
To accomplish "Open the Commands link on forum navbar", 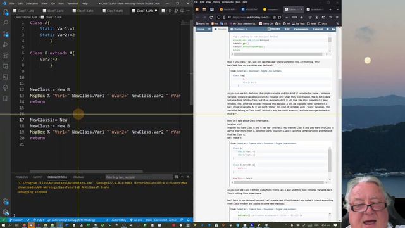I will pos(301,30).
